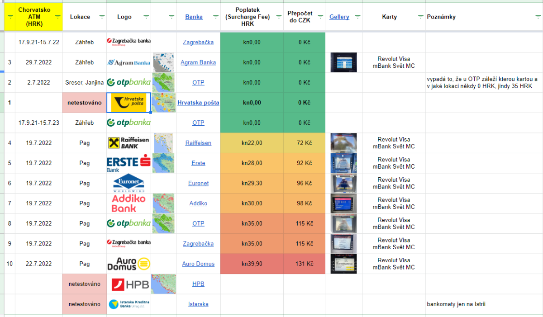
Task: Open the Erste ATM map thumbnail
Action: [163, 163]
